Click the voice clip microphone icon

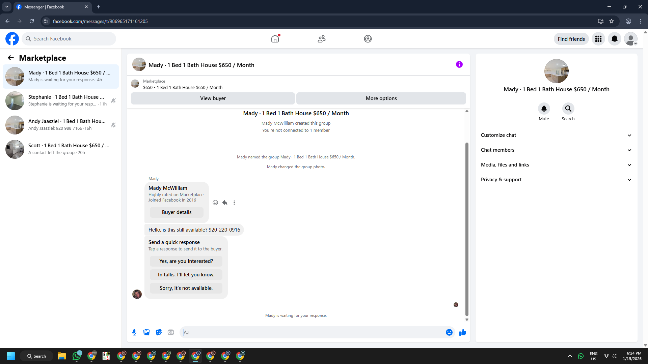[134, 332]
